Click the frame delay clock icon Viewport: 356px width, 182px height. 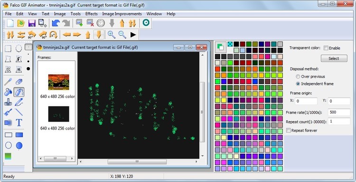click(101, 23)
